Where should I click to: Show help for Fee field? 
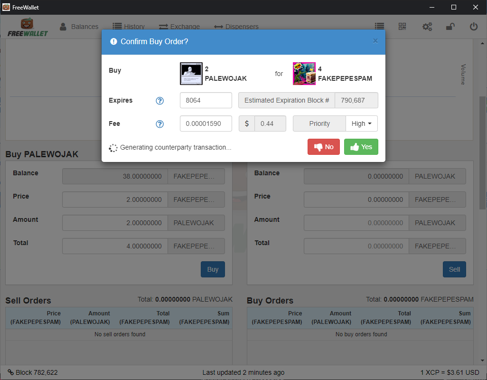tap(159, 124)
